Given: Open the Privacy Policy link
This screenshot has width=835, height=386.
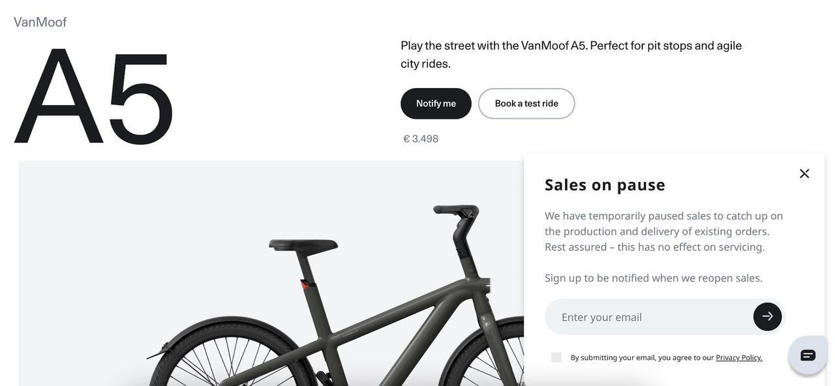Looking at the screenshot, I should (738, 357).
